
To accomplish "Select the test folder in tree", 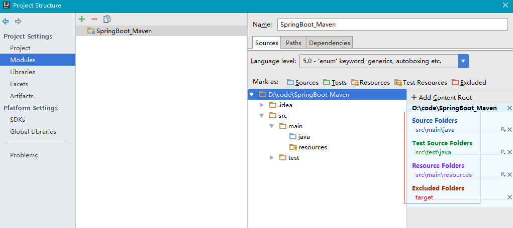I will pos(289,158).
